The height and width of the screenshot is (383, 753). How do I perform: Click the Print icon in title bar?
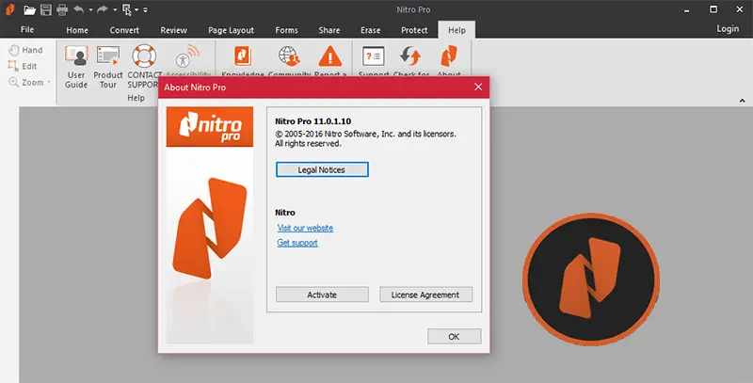62,9
